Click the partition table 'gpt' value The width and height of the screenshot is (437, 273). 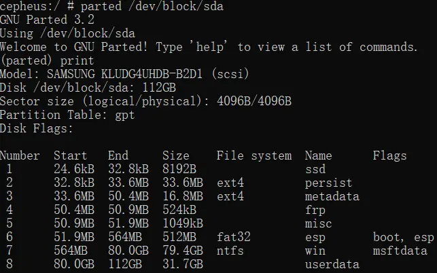[x=125, y=115]
